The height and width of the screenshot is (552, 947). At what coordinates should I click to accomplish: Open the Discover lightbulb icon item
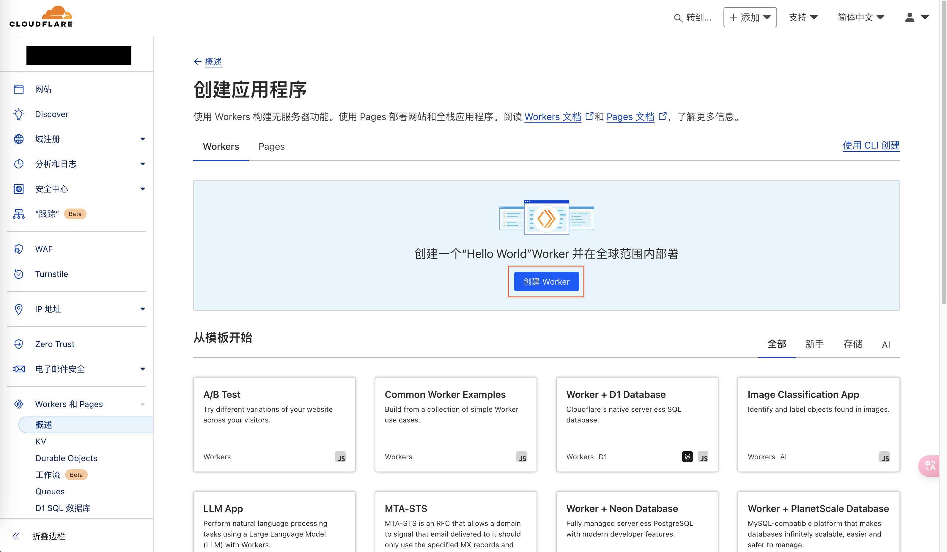coord(18,114)
